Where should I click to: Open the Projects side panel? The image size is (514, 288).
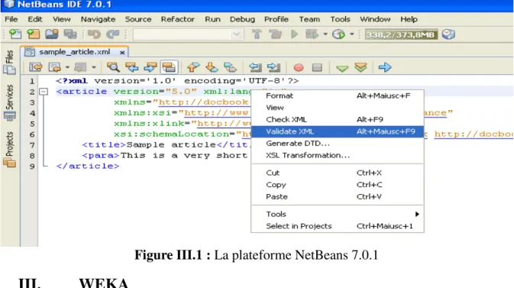click(x=9, y=149)
